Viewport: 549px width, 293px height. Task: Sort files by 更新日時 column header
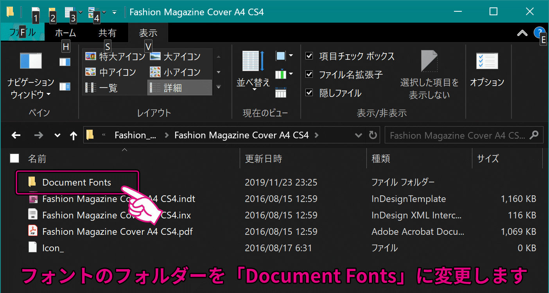tap(264, 159)
